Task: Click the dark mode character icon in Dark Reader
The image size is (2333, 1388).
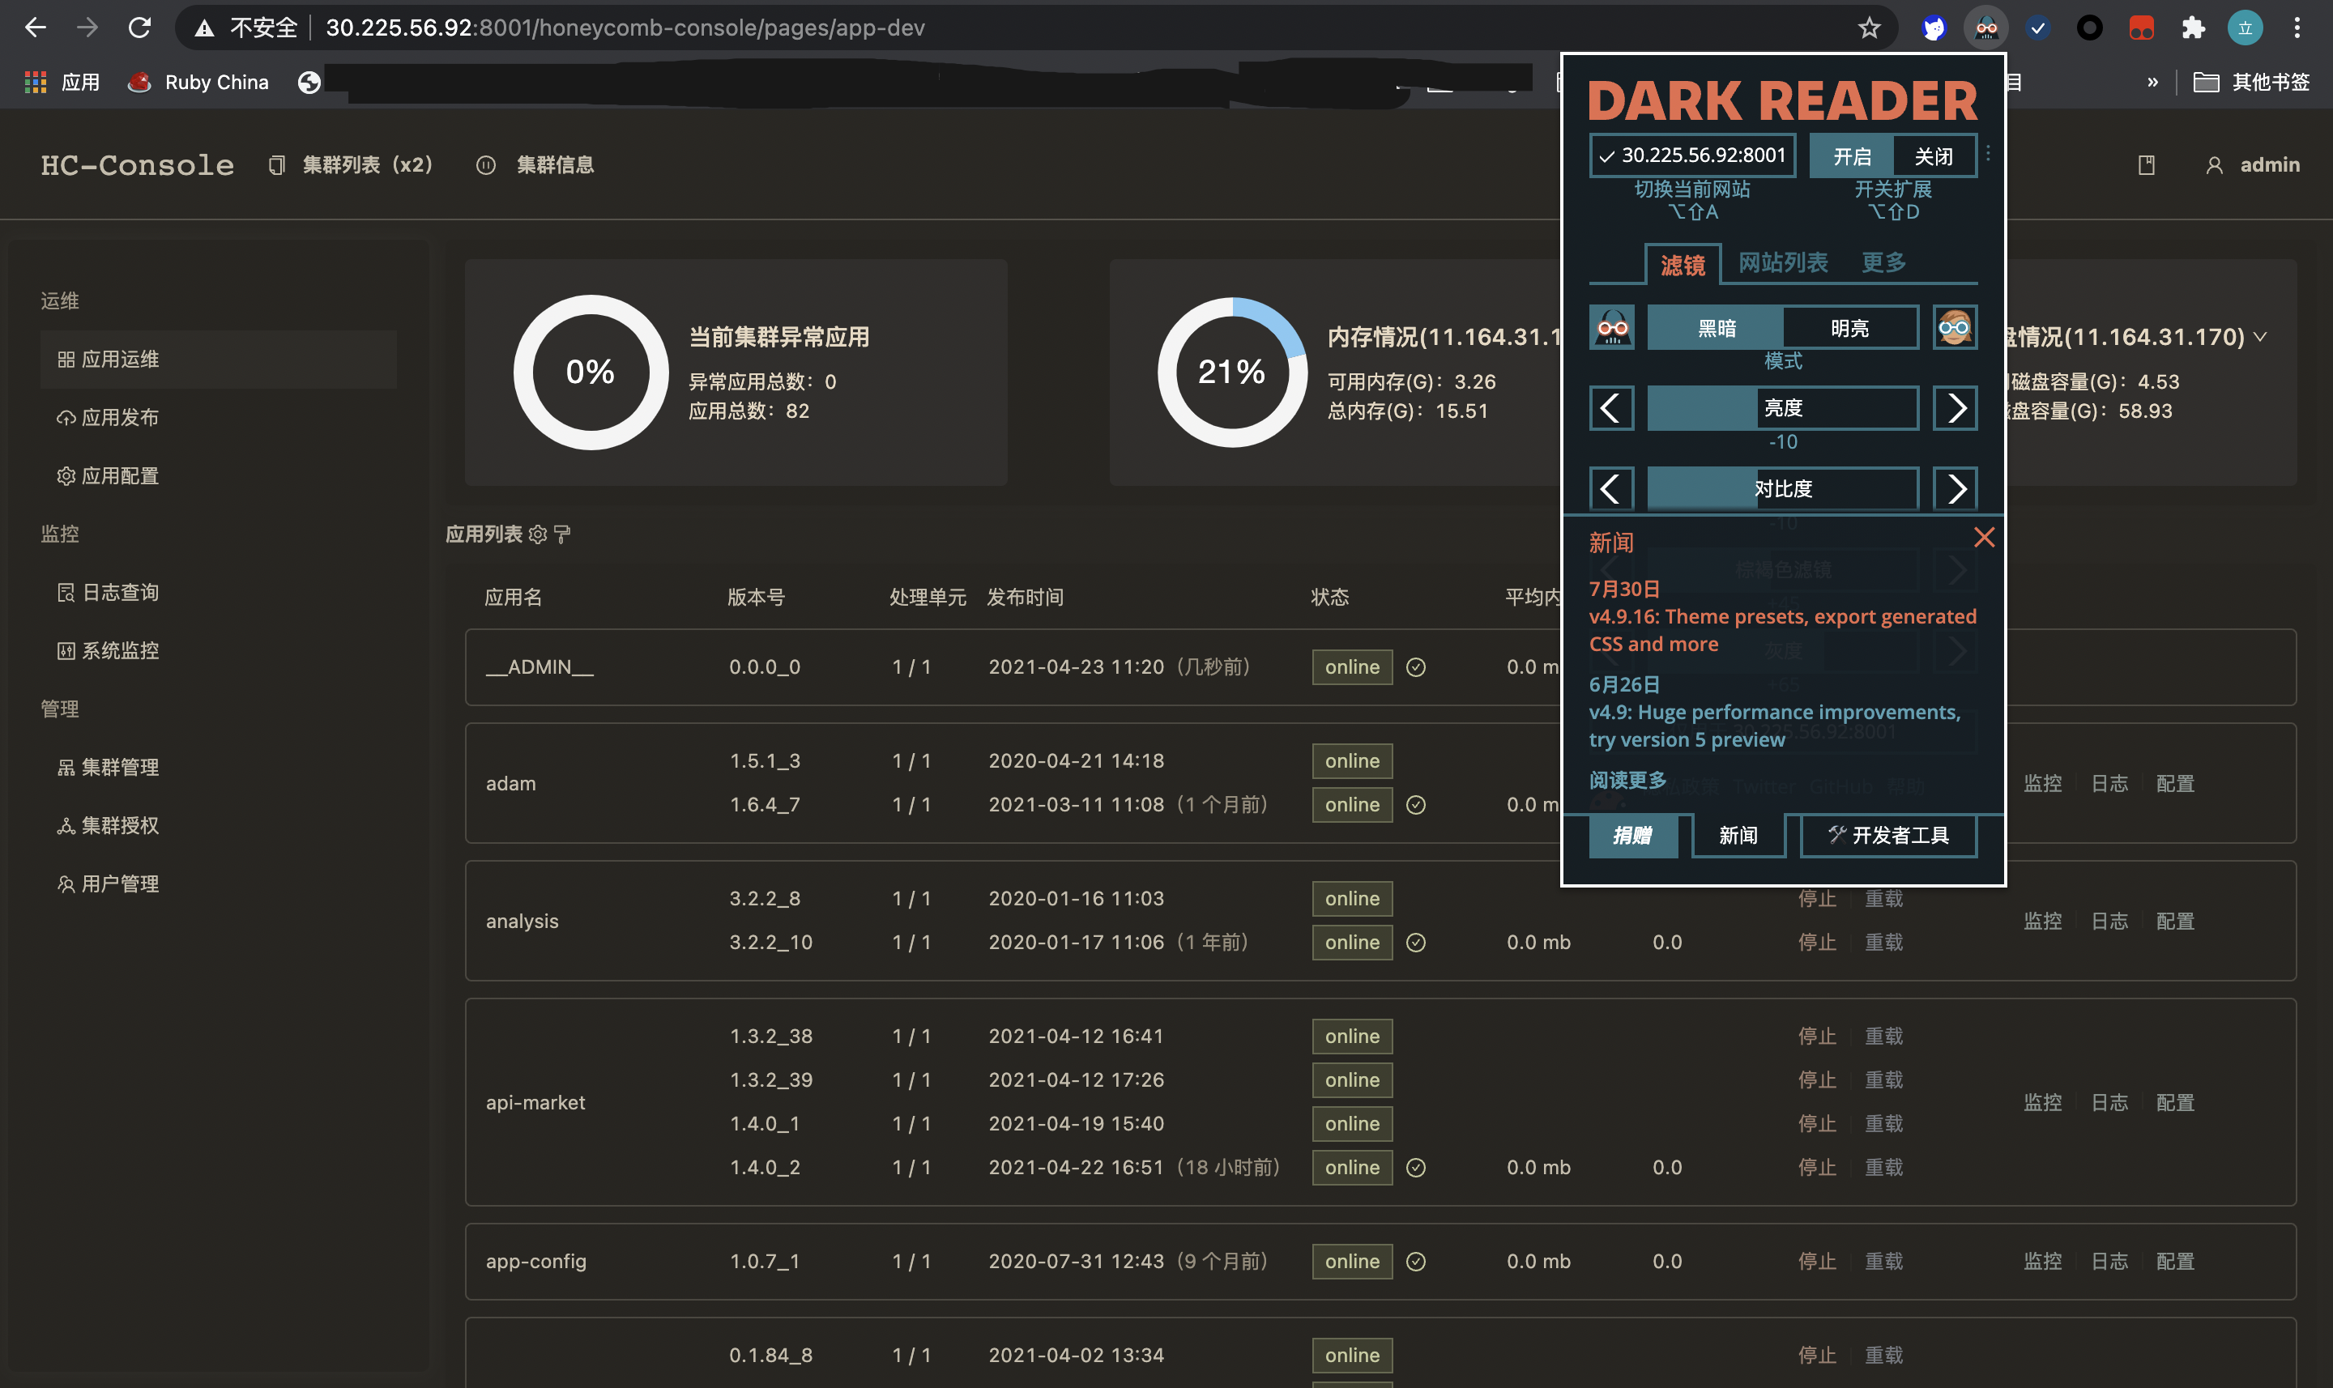Action: (x=1612, y=327)
